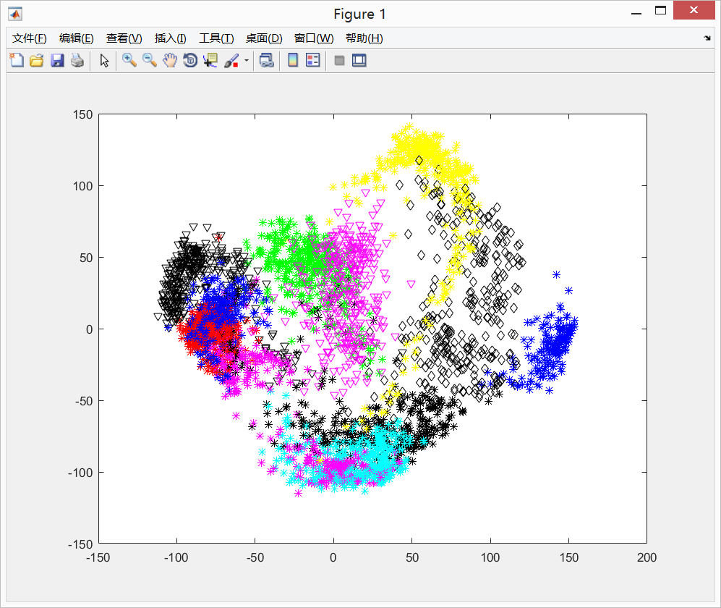
Task: Click the Figure 1 title text
Action: click(359, 14)
